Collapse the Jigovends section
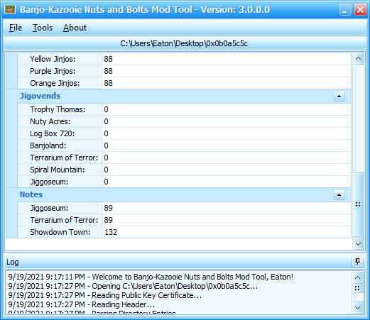The width and height of the screenshot is (370, 320). coord(339,96)
